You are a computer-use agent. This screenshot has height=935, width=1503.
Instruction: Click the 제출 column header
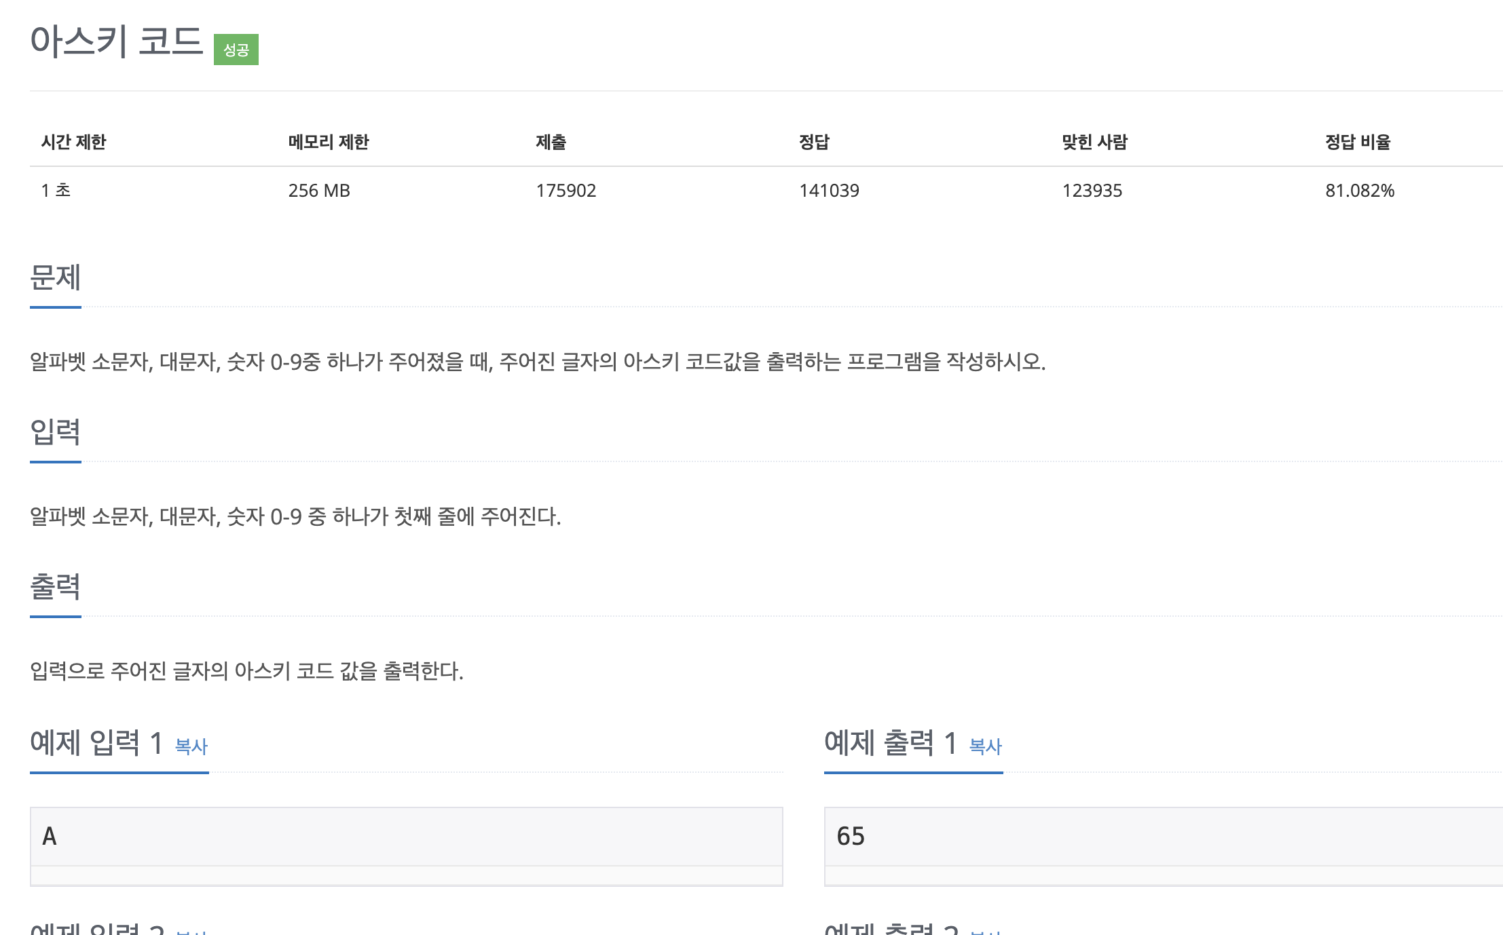551,142
